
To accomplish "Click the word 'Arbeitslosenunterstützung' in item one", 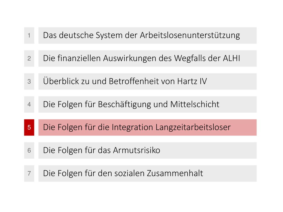I will point(190,36).
